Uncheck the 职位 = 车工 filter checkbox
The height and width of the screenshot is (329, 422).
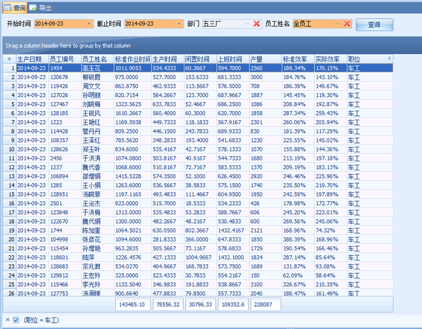[16, 320]
